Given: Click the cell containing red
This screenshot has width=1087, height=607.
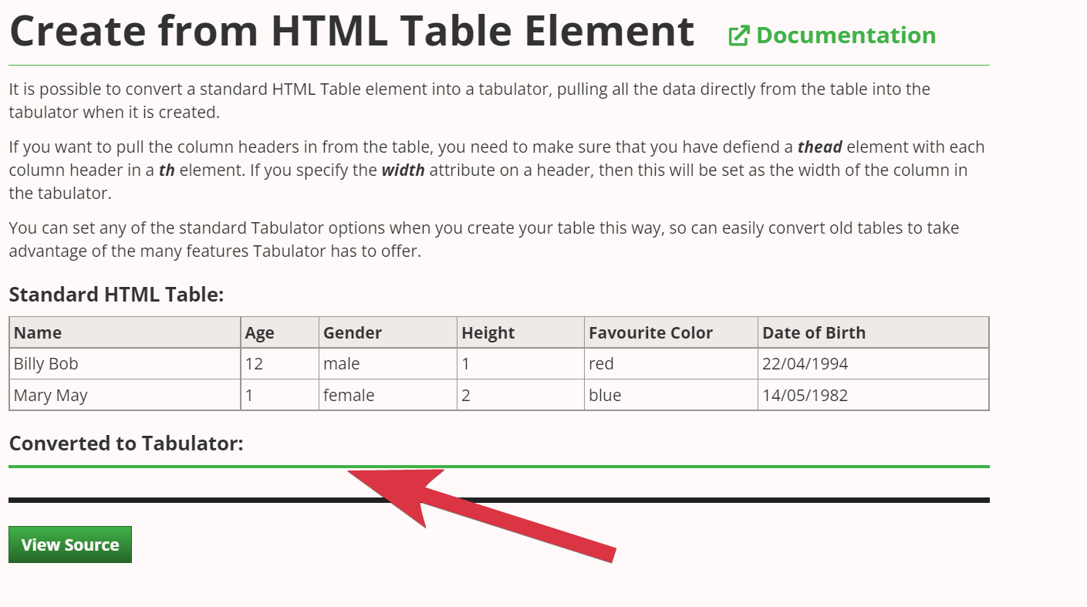Looking at the screenshot, I should [601, 363].
